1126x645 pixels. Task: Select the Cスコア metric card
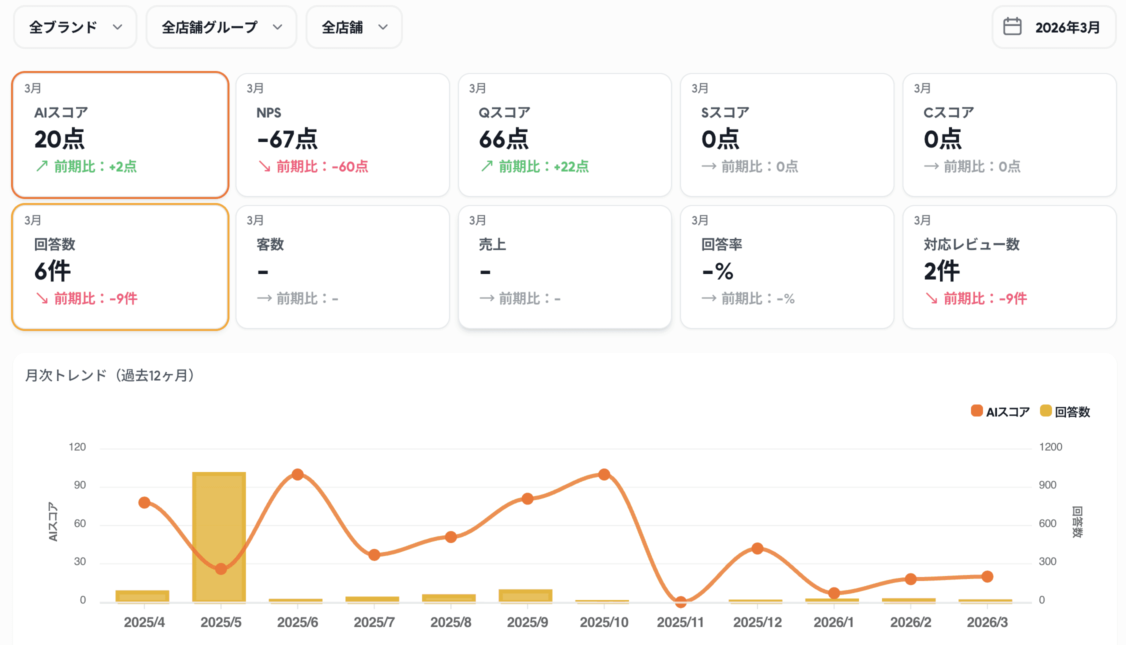click(1009, 135)
